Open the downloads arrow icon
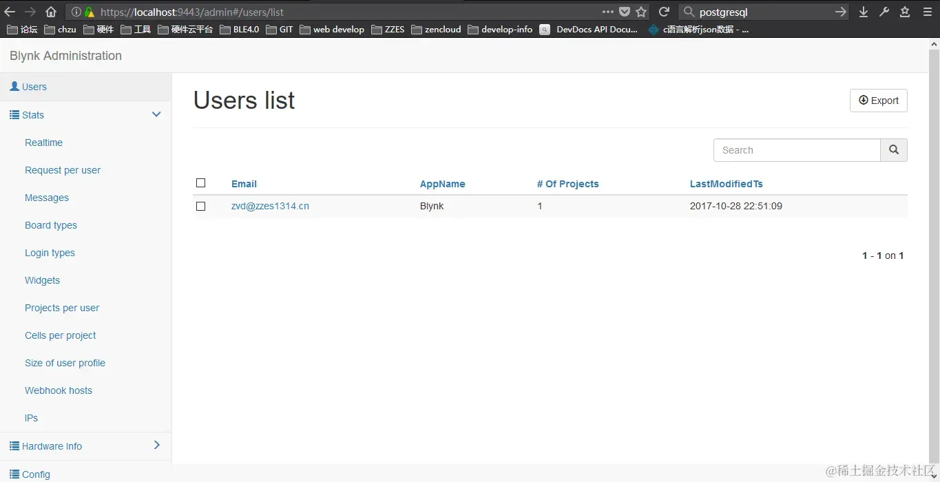940x482 pixels. pos(864,12)
